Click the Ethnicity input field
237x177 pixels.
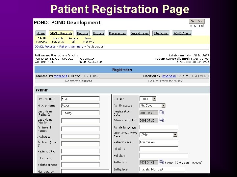tap(159, 149)
